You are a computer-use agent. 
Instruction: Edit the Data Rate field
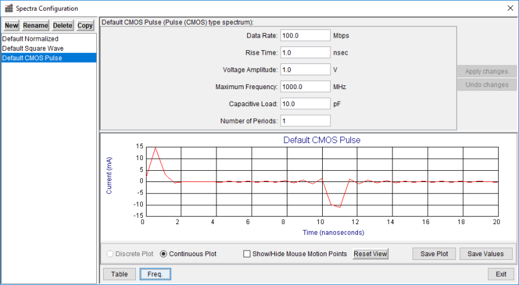(x=305, y=36)
